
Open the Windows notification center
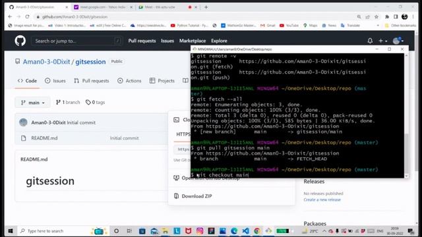[x=411, y=231]
